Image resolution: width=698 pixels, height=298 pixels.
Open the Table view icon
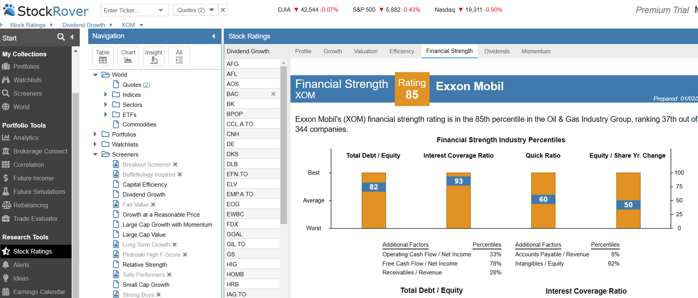[x=103, y=56]
